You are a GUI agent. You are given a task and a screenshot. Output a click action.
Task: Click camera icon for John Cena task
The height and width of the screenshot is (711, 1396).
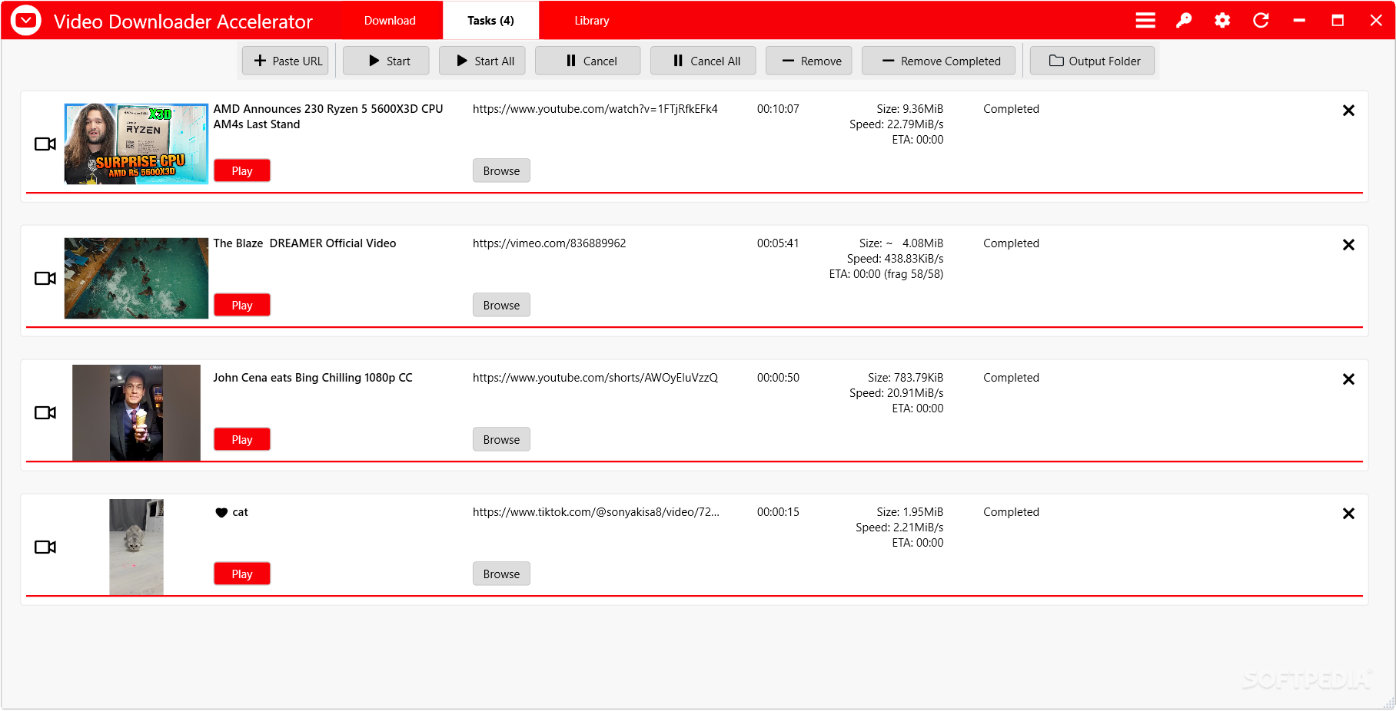pos(45,412)
